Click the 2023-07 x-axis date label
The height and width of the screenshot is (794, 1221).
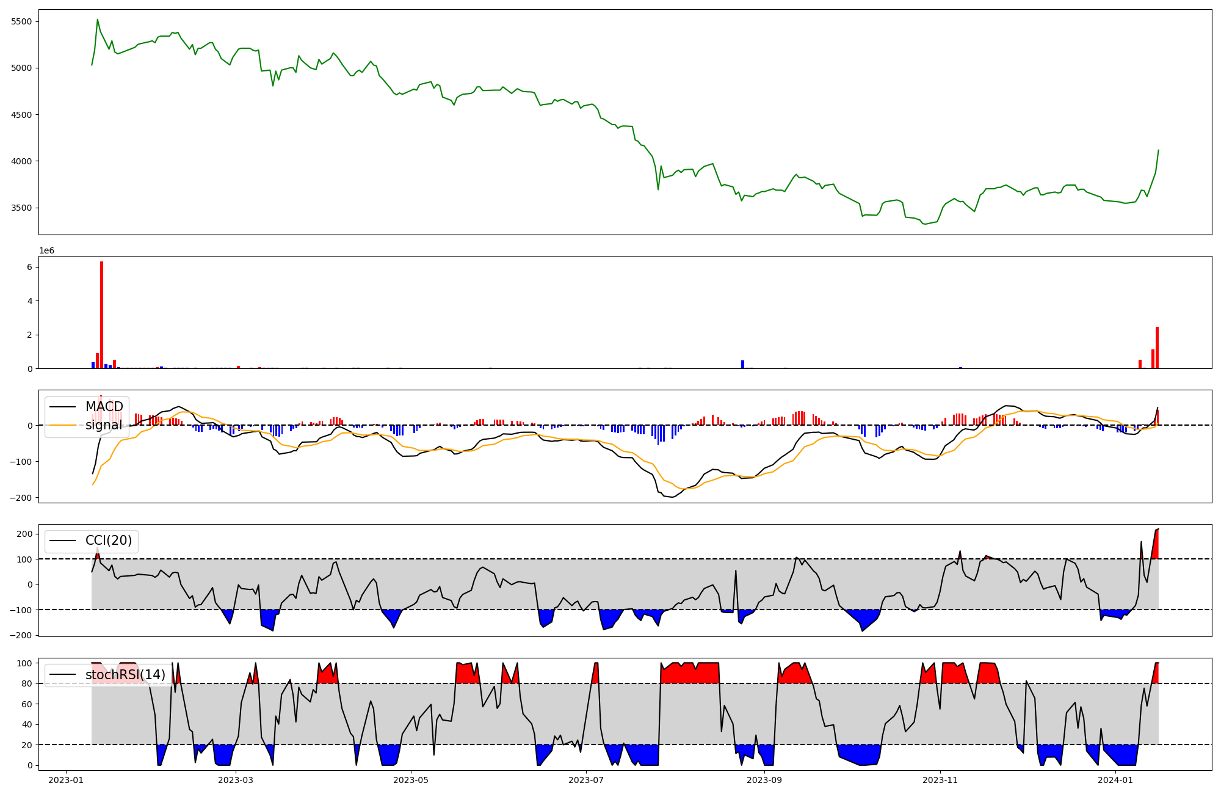pos(586,780)
